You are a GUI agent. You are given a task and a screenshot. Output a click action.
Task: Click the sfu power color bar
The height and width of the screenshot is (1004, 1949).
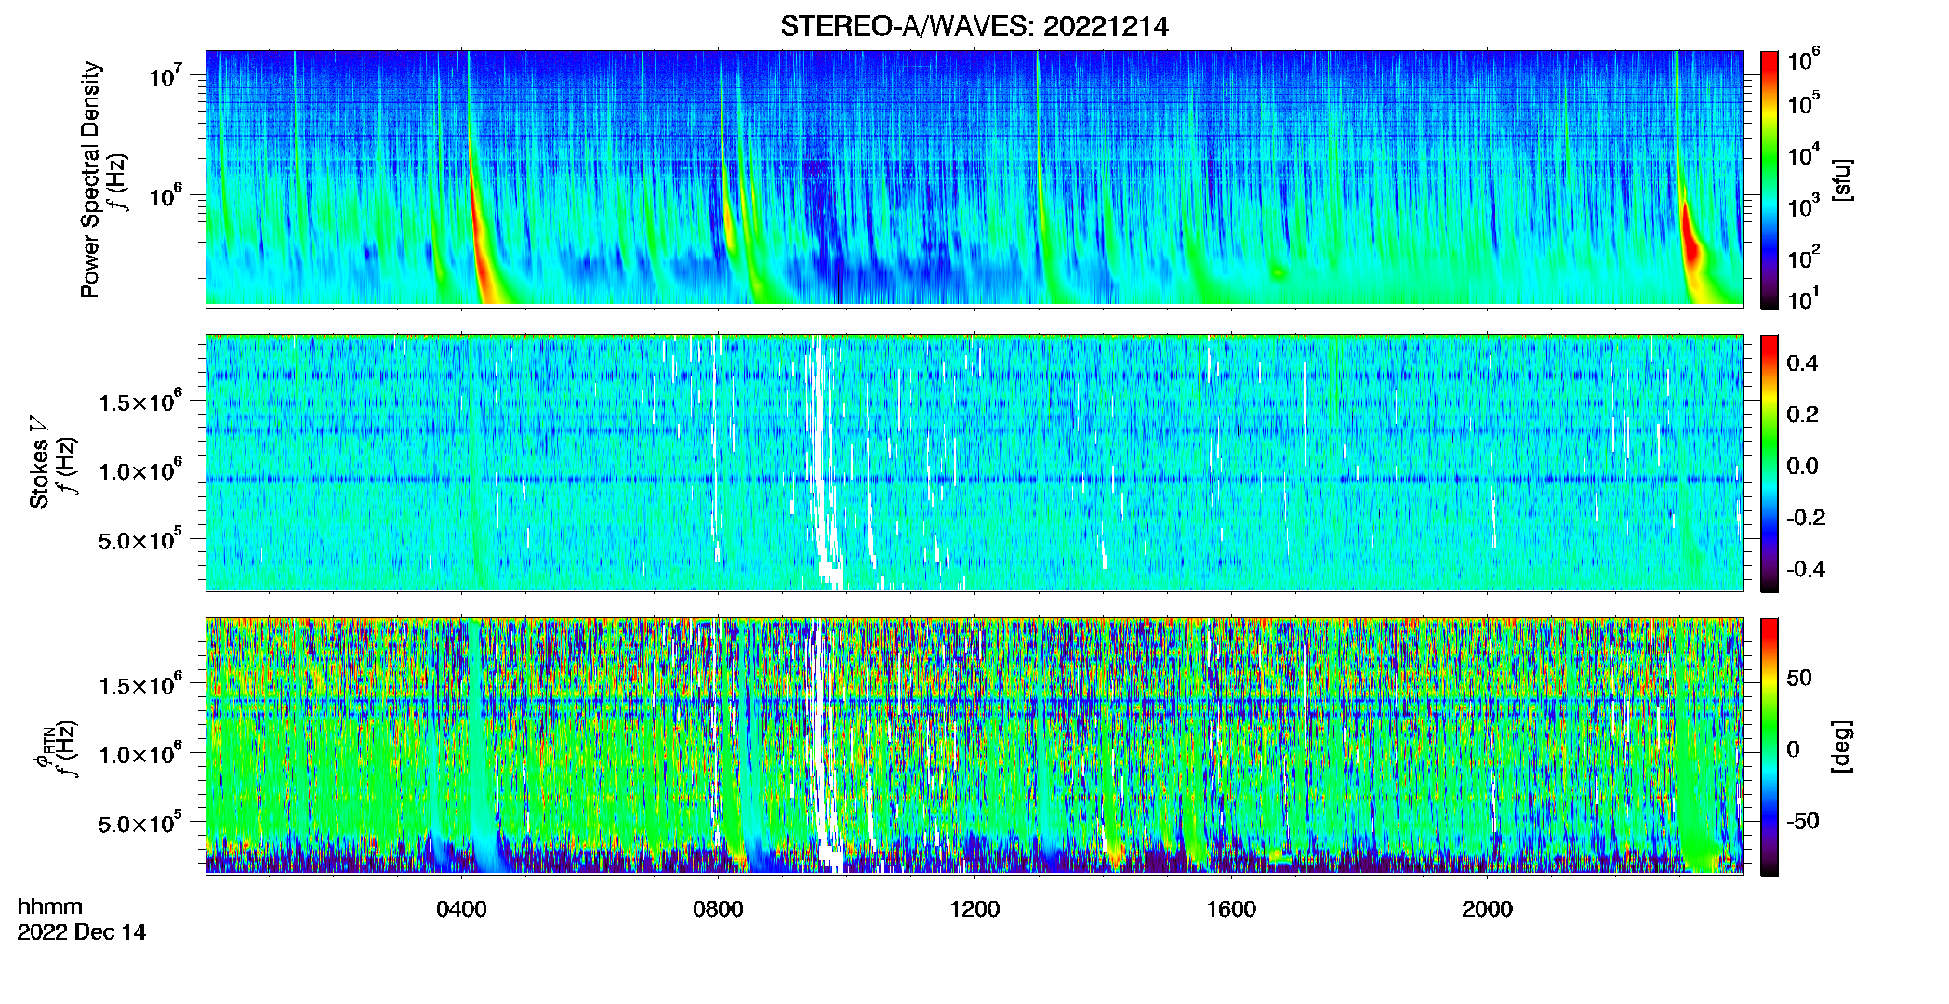point(1769,179)
